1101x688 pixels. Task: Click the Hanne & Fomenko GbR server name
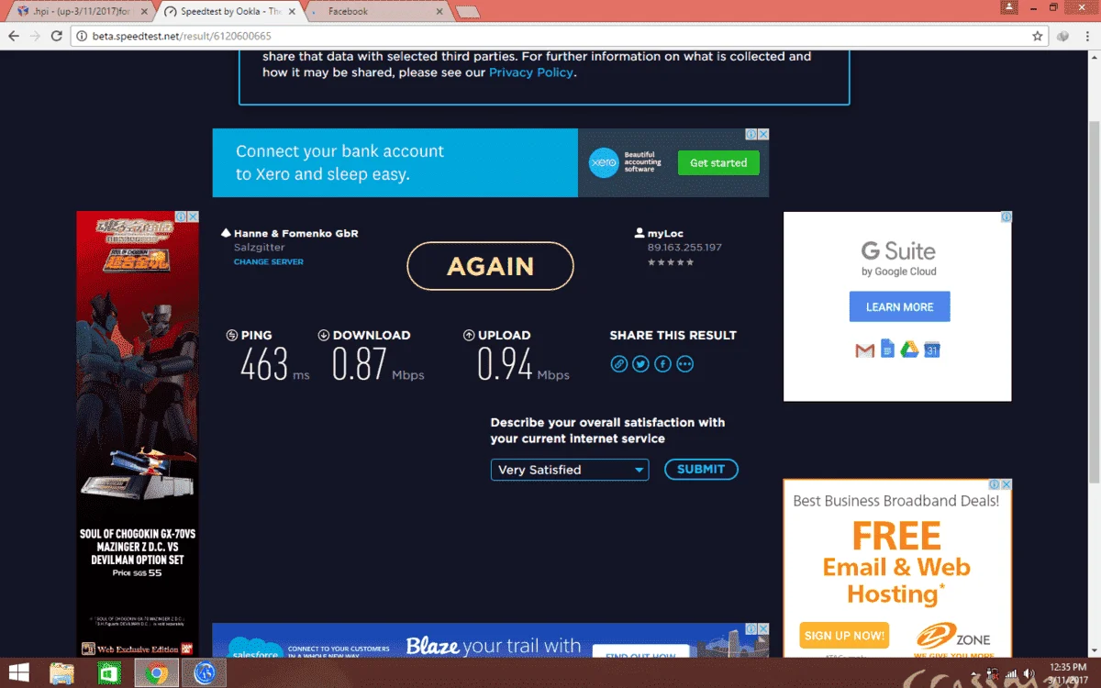[295, 234]
